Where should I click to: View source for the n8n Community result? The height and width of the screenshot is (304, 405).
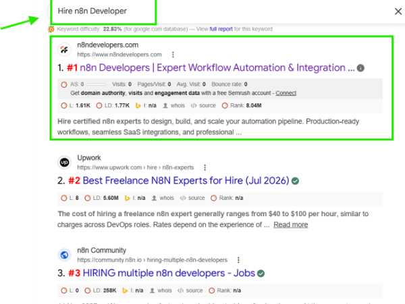190,290
